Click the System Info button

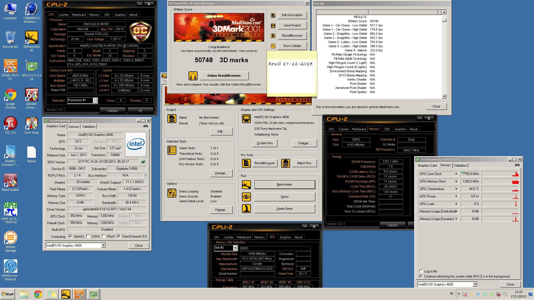coord(264,143)
